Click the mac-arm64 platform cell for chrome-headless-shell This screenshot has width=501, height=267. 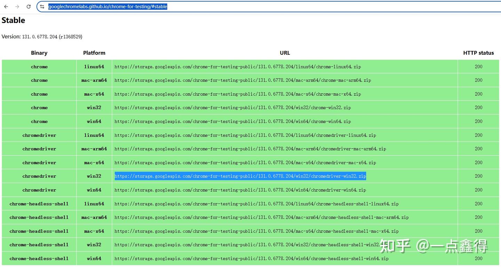[x=94, y=217]
